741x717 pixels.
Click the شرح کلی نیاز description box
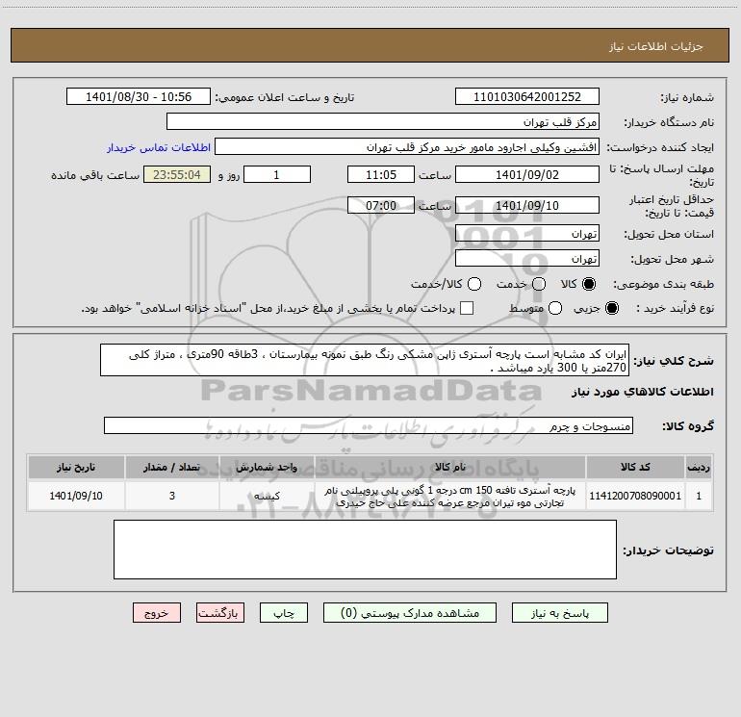(365, 360)
